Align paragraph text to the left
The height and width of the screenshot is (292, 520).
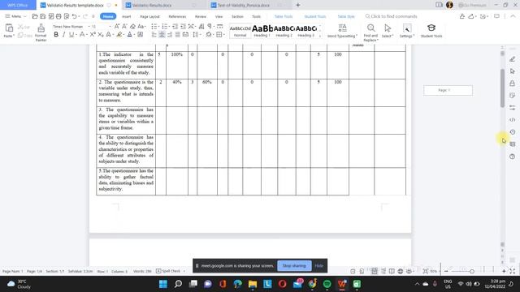click(x=154, y=34)
